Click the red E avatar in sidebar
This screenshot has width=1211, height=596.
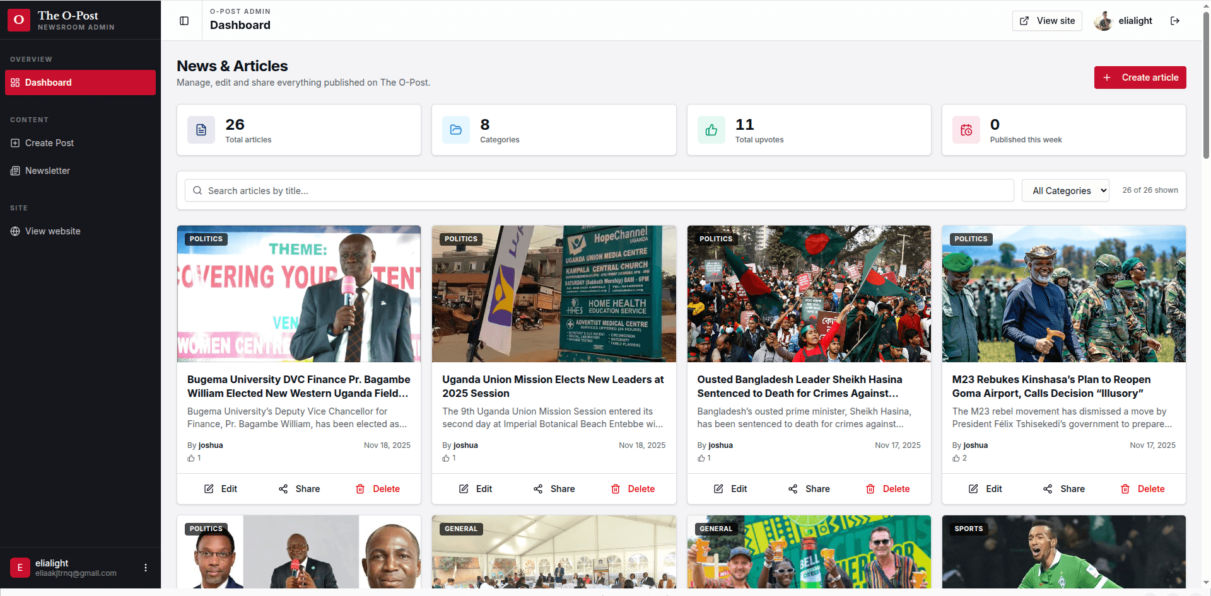[x=20, y=568]
